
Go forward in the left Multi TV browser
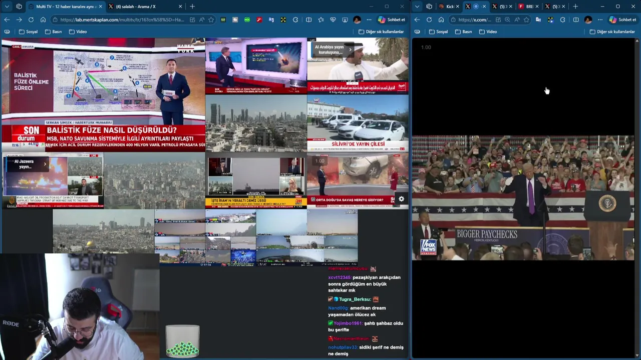tap(19, 19)
